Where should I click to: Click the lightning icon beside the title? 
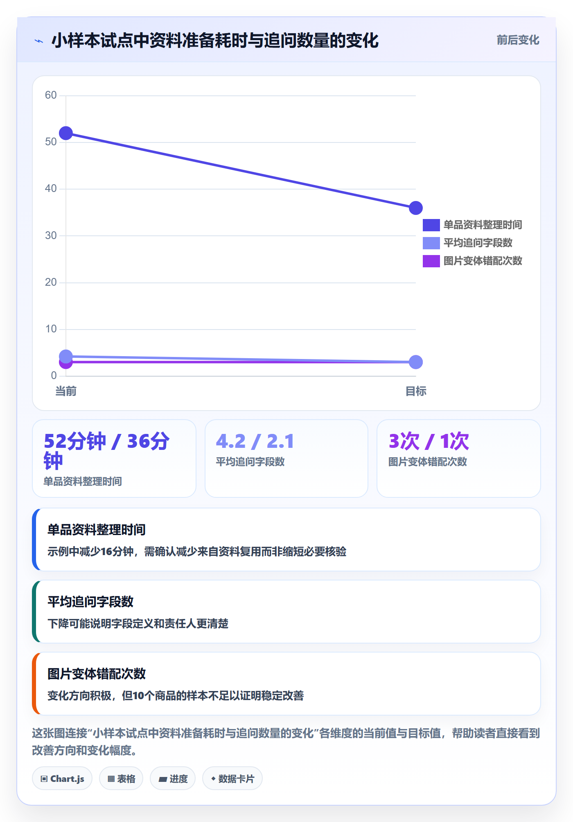[39, 41]
